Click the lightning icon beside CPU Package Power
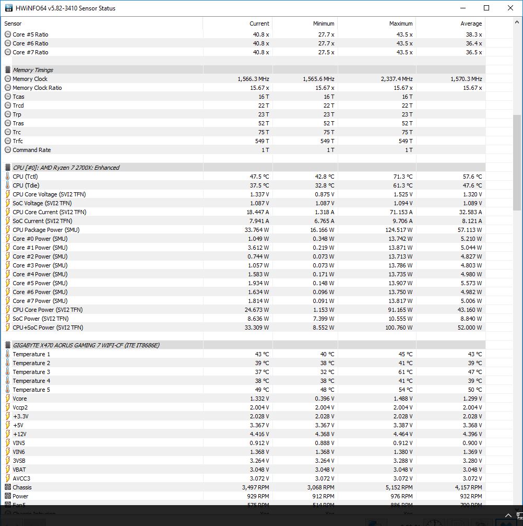 pos(8,229)
